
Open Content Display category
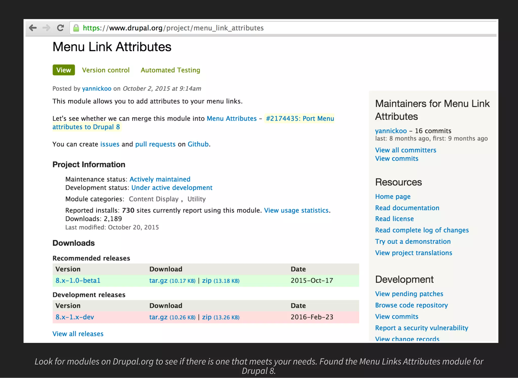point(154,199)
